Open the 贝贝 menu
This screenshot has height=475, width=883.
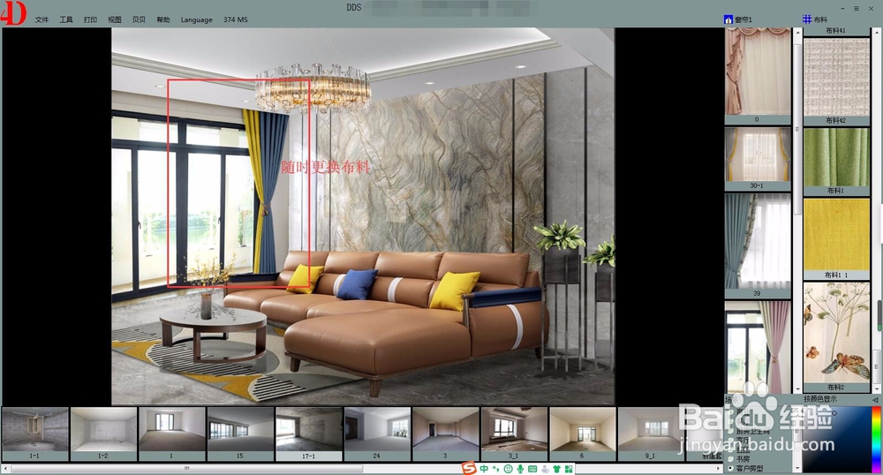point(139,19)
